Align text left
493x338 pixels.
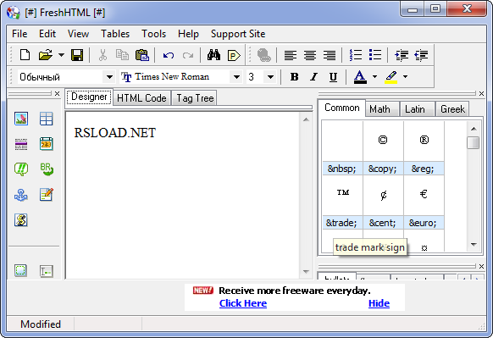coord(291,55)
